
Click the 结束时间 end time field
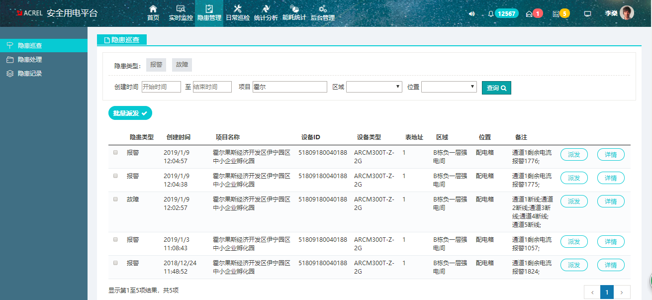[212, 87]
